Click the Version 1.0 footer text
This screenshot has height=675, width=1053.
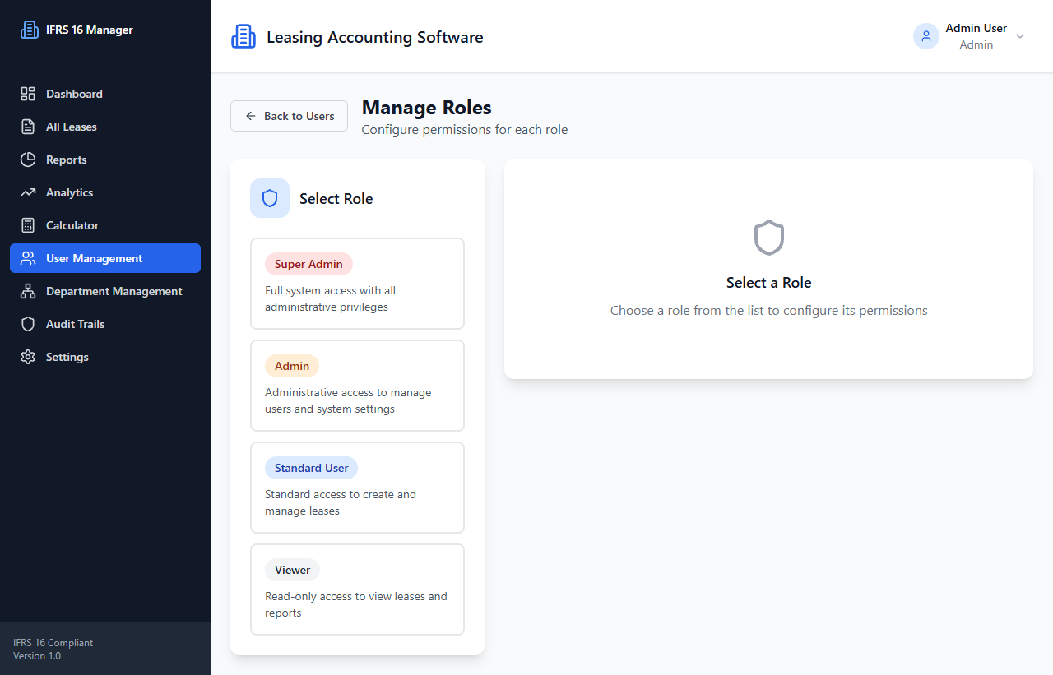[37, 656]
